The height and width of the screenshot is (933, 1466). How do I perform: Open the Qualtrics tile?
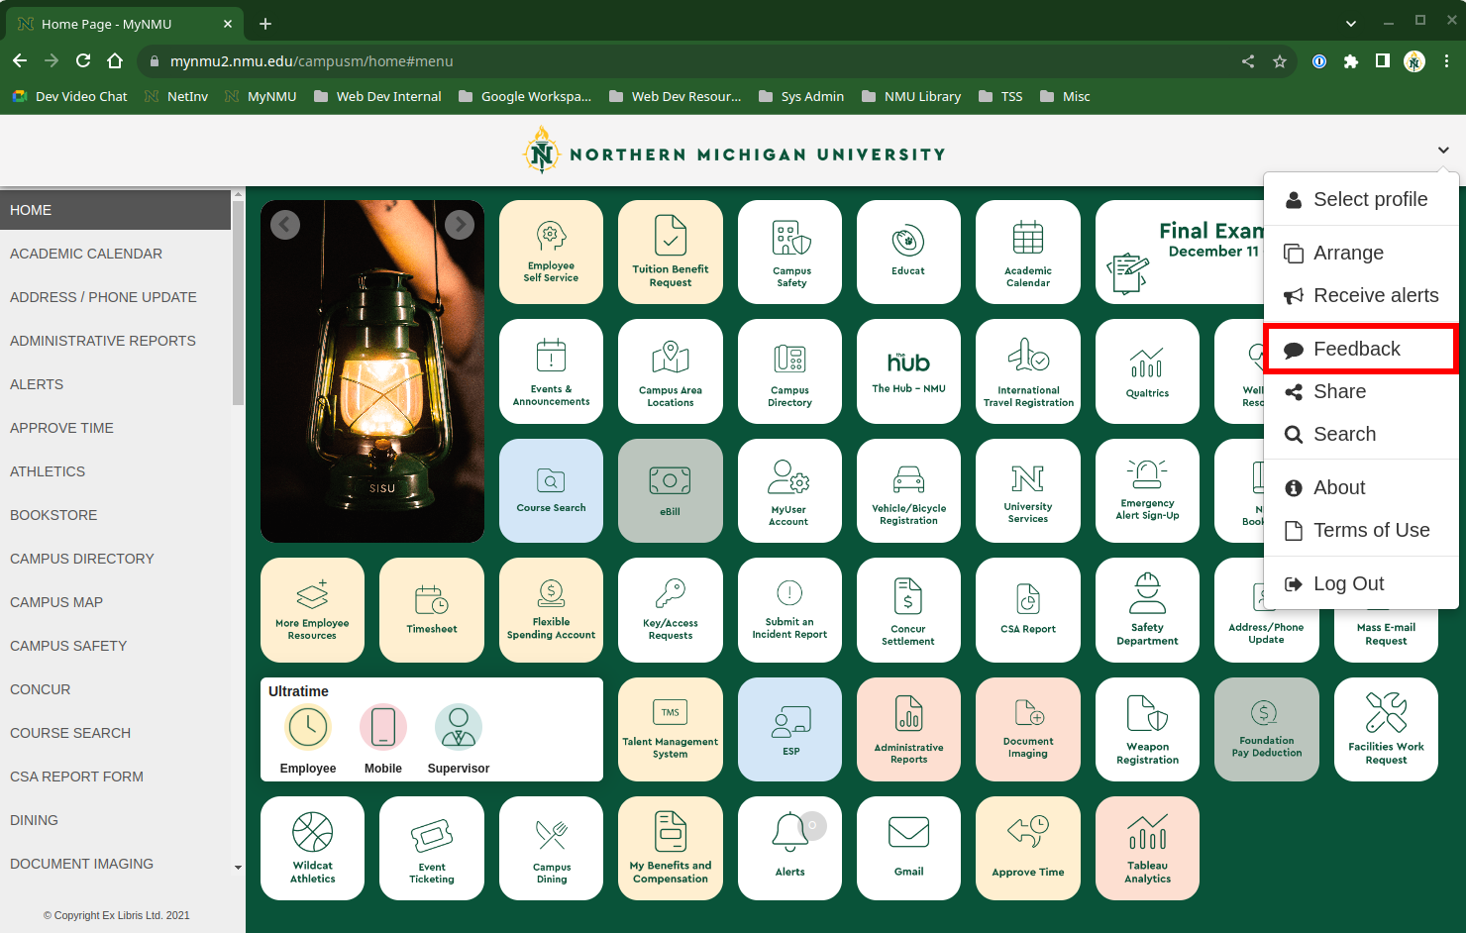point(1147,371)
